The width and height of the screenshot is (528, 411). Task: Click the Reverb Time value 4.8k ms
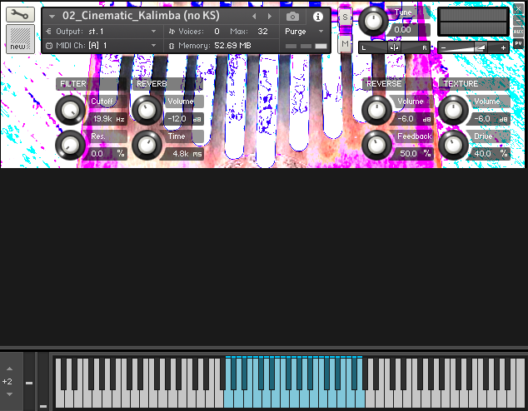point(184,154)
